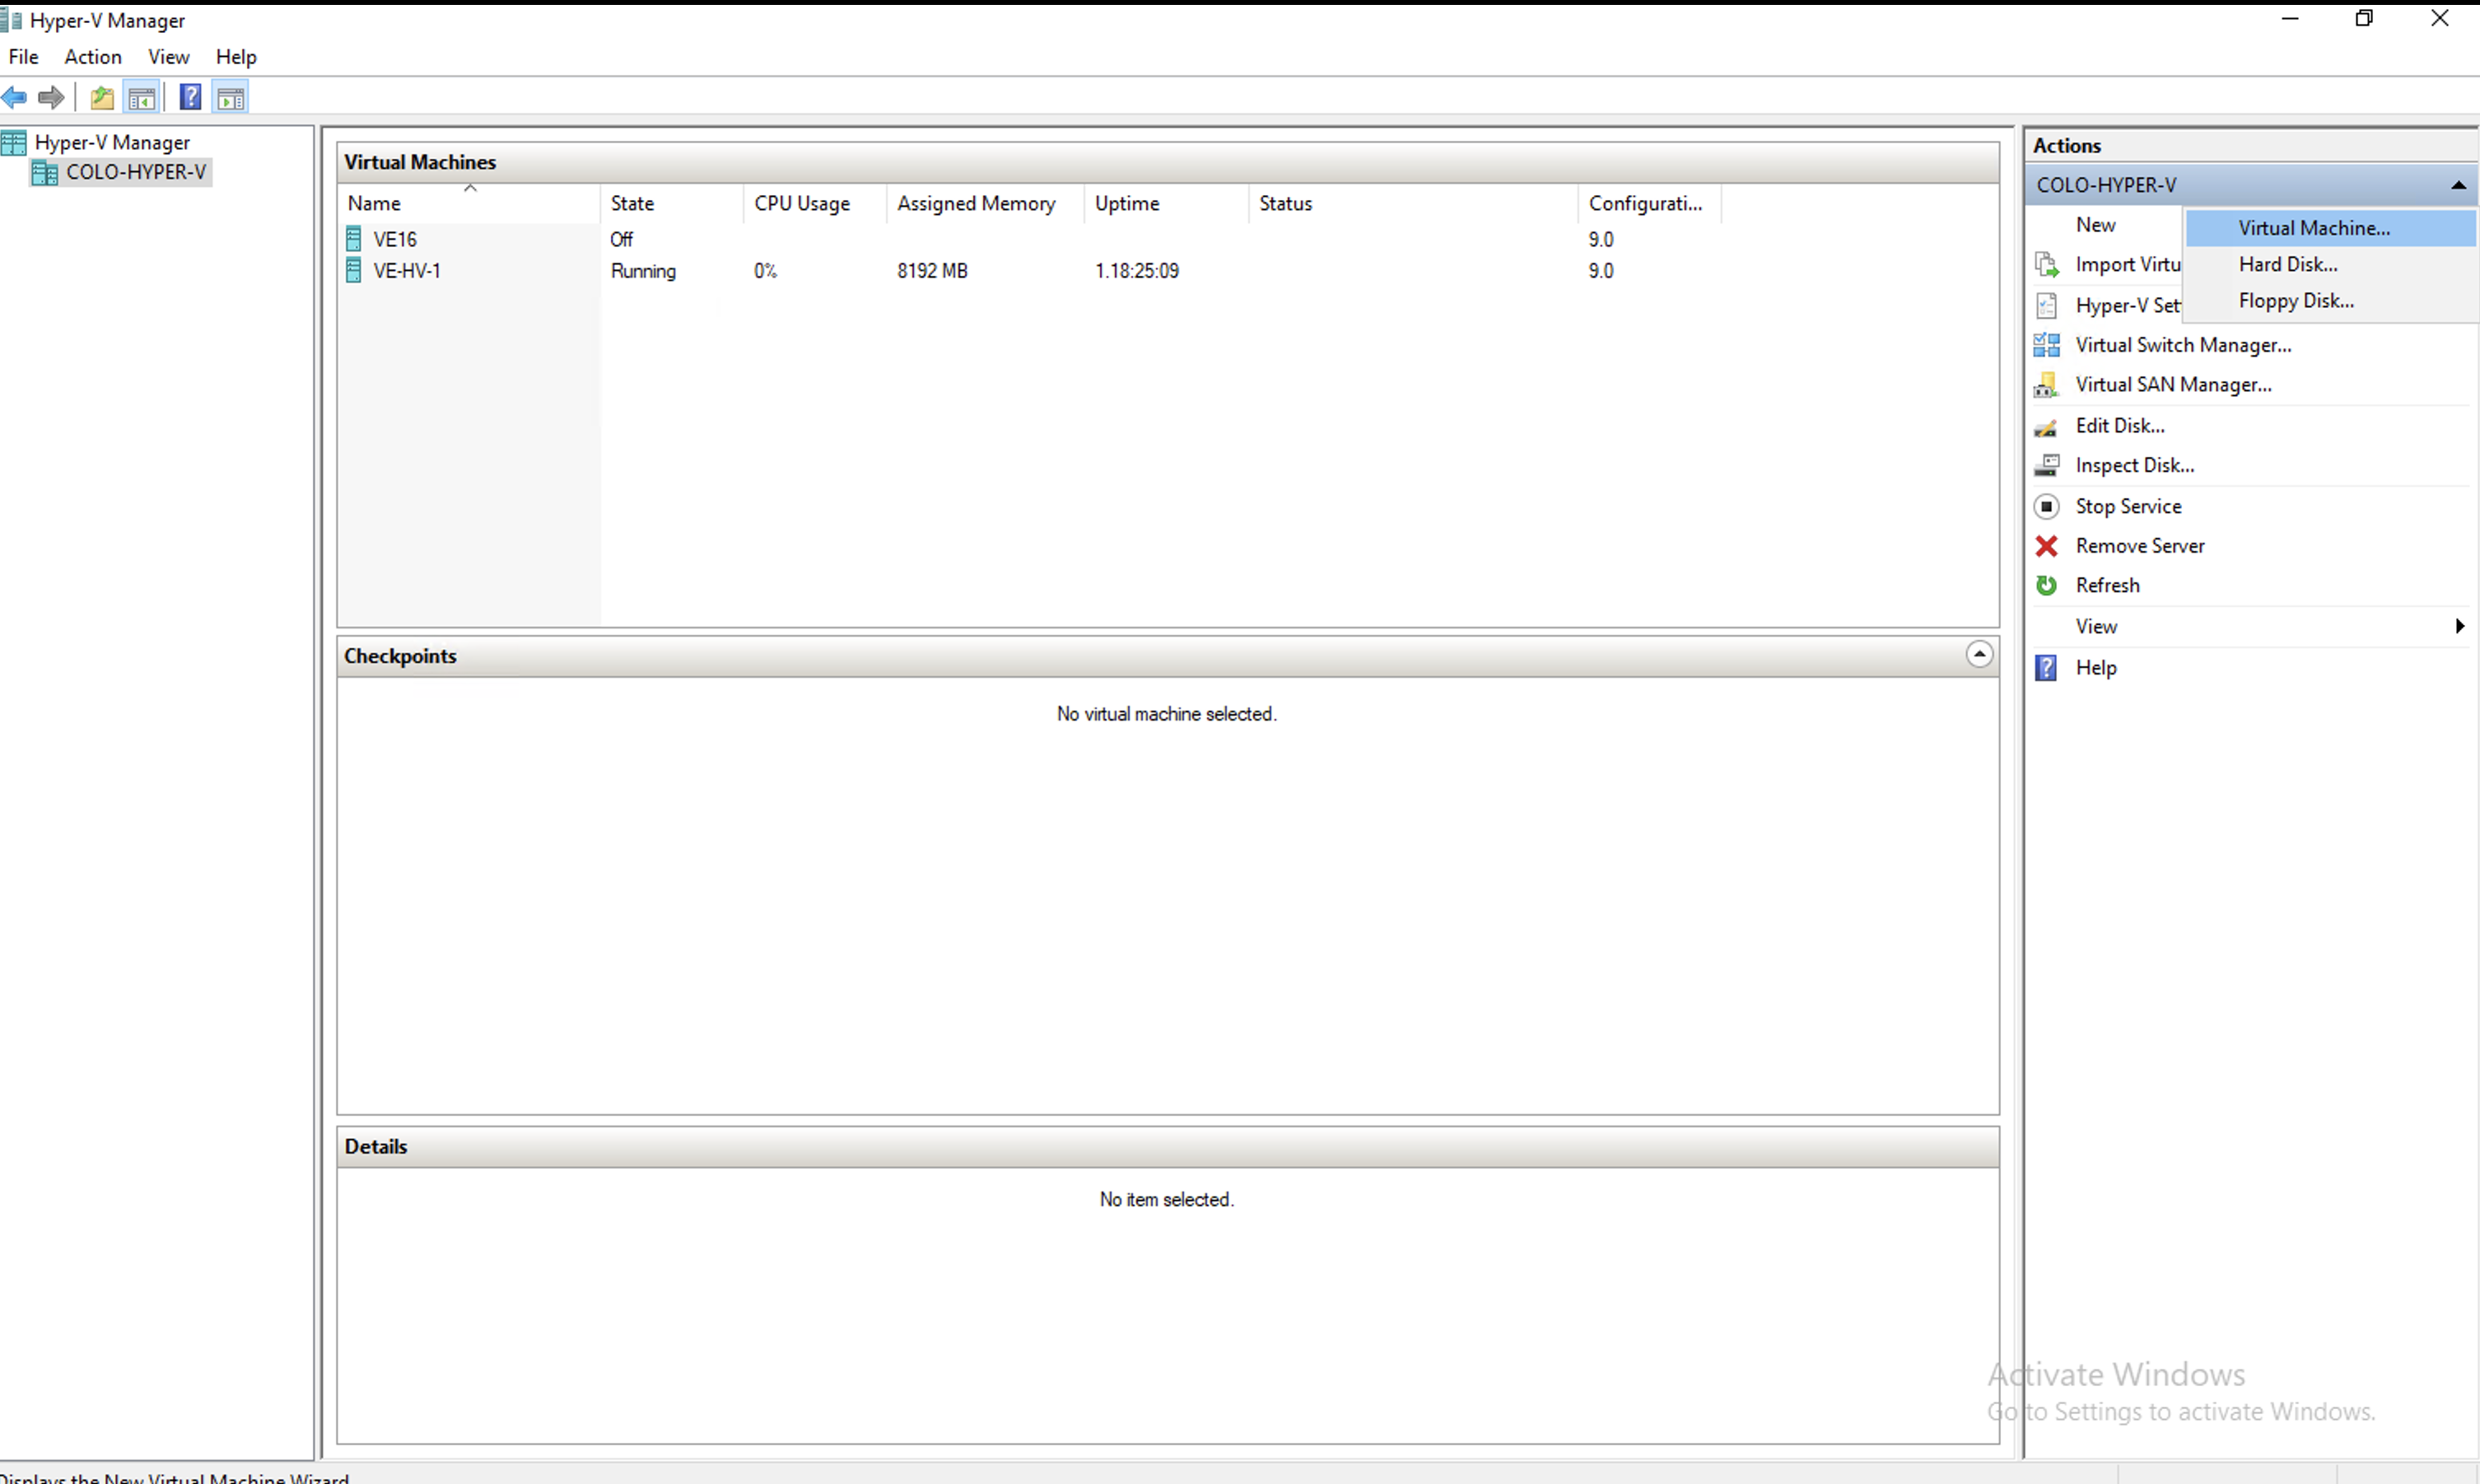Screen dimensions: 2480x1484
Task: Click the VE16 virtual machine icon
Action: click(354, 239)
